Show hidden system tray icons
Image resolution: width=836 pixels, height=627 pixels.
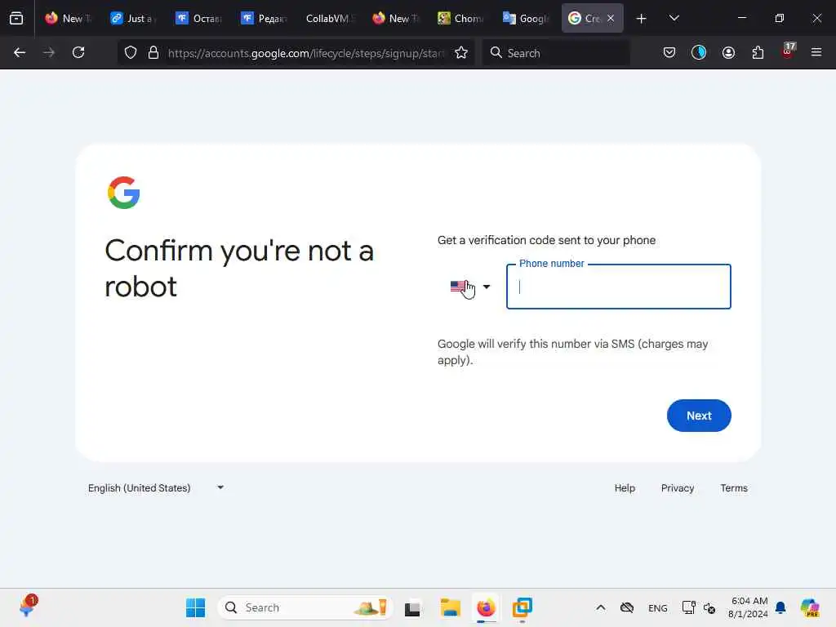600,607
